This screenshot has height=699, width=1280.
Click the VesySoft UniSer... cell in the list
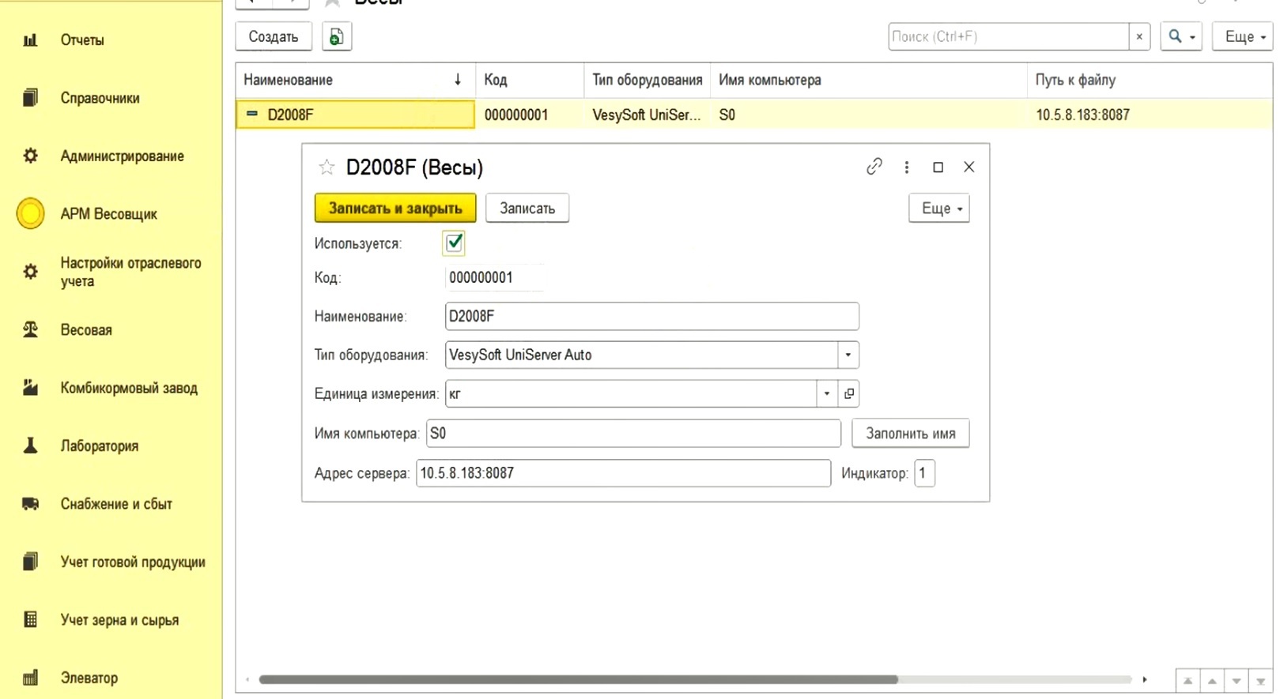click(647, 115)
